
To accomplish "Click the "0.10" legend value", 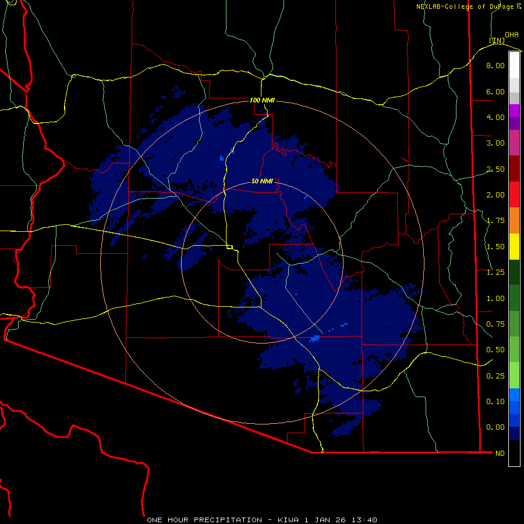I will [495, 402].
